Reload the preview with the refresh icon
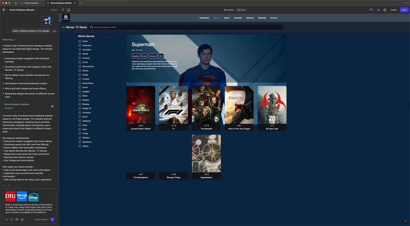410x226 pixels. click(x=63, y=10)
